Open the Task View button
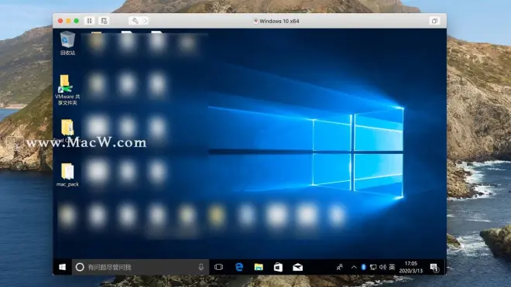 [218, 267]
